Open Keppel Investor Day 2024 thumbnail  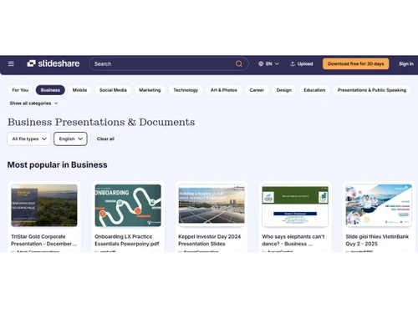coord(212,205)
